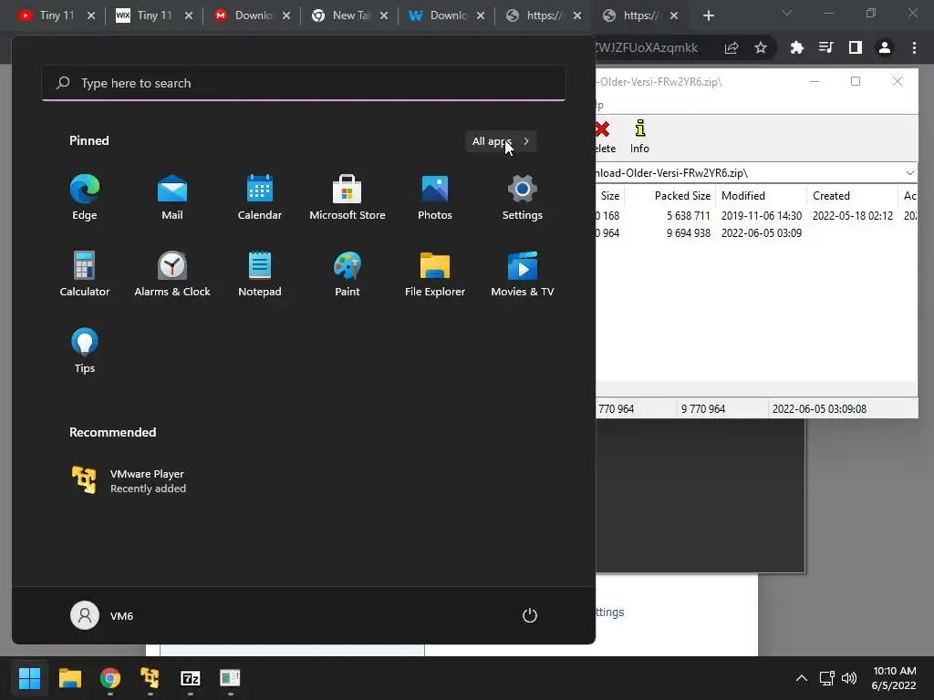This screenshot has height=700, width=934.
Task: Share this page from the address bar
Action: 732,47
